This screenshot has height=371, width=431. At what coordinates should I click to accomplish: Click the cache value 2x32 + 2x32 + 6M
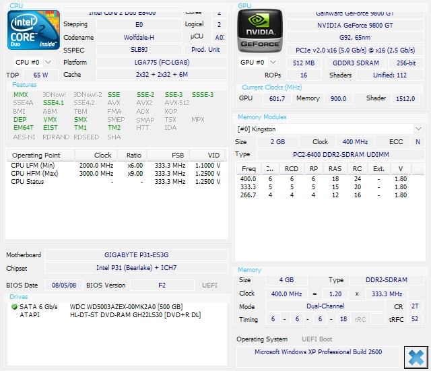pos(162,75)
